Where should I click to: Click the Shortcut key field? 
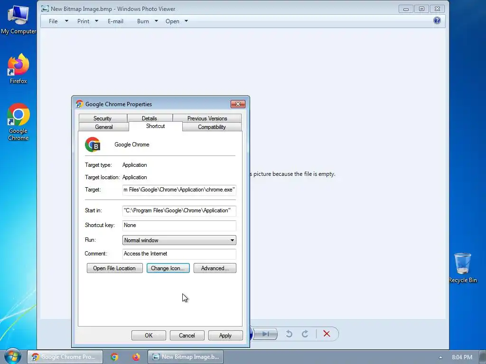(179, 225)
